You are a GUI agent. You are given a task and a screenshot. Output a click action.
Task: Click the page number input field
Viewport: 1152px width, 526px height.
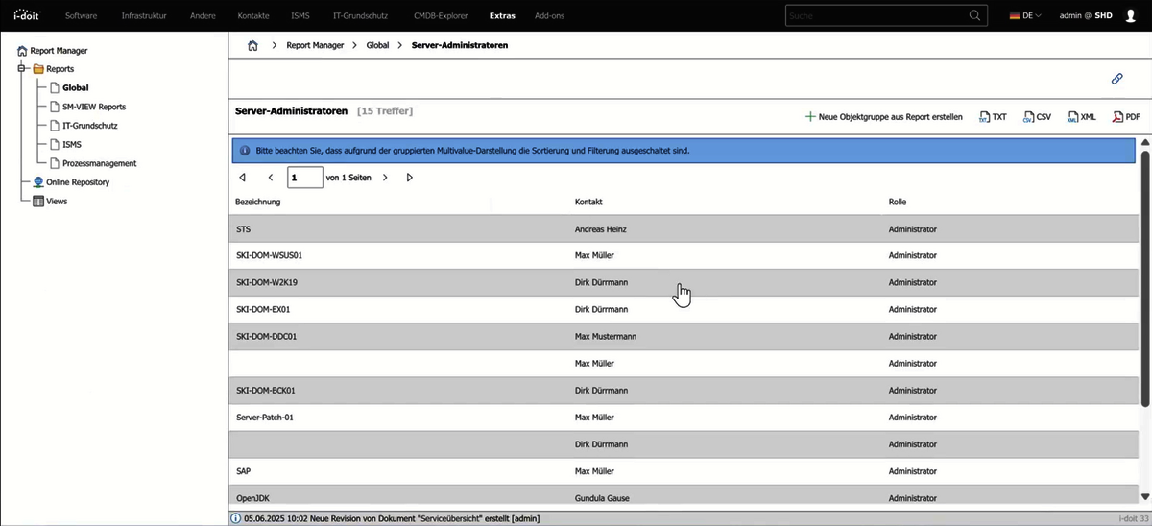(305, 178)
